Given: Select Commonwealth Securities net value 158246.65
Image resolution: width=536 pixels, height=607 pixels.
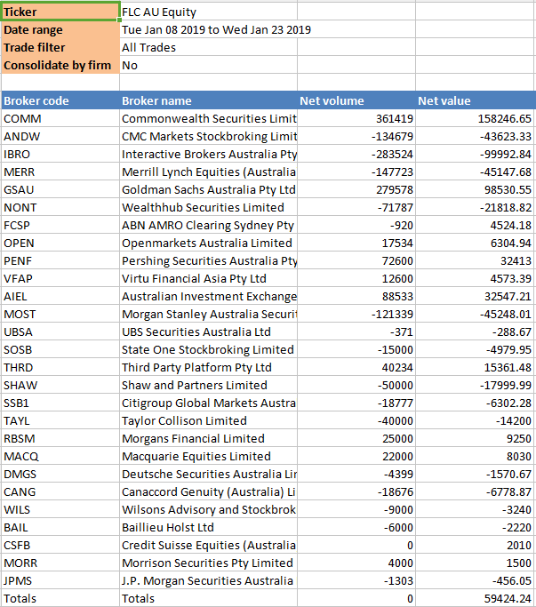Looking at the screenshot, I should tap(476, 118).
